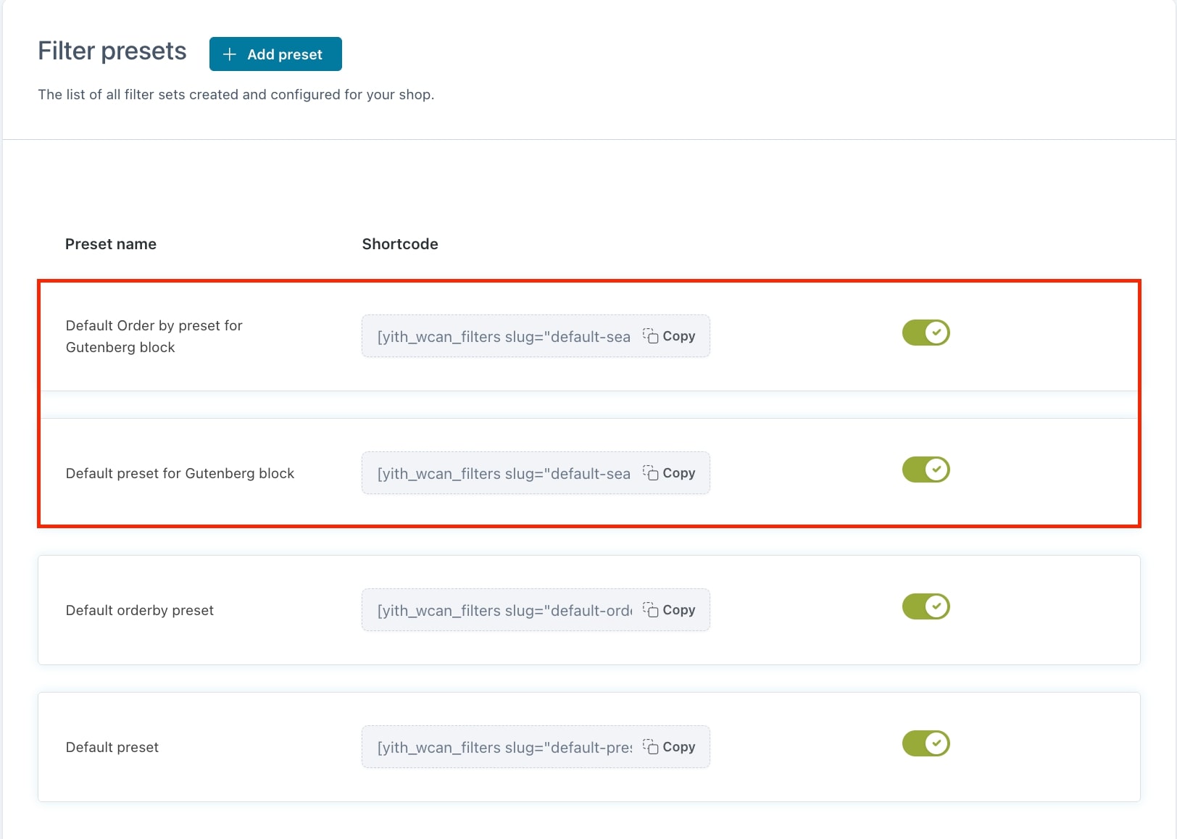
Task: Copy shortcode for Default Order by preset Gutenberg
Action: pyautogui.click(x=669, y=336)
